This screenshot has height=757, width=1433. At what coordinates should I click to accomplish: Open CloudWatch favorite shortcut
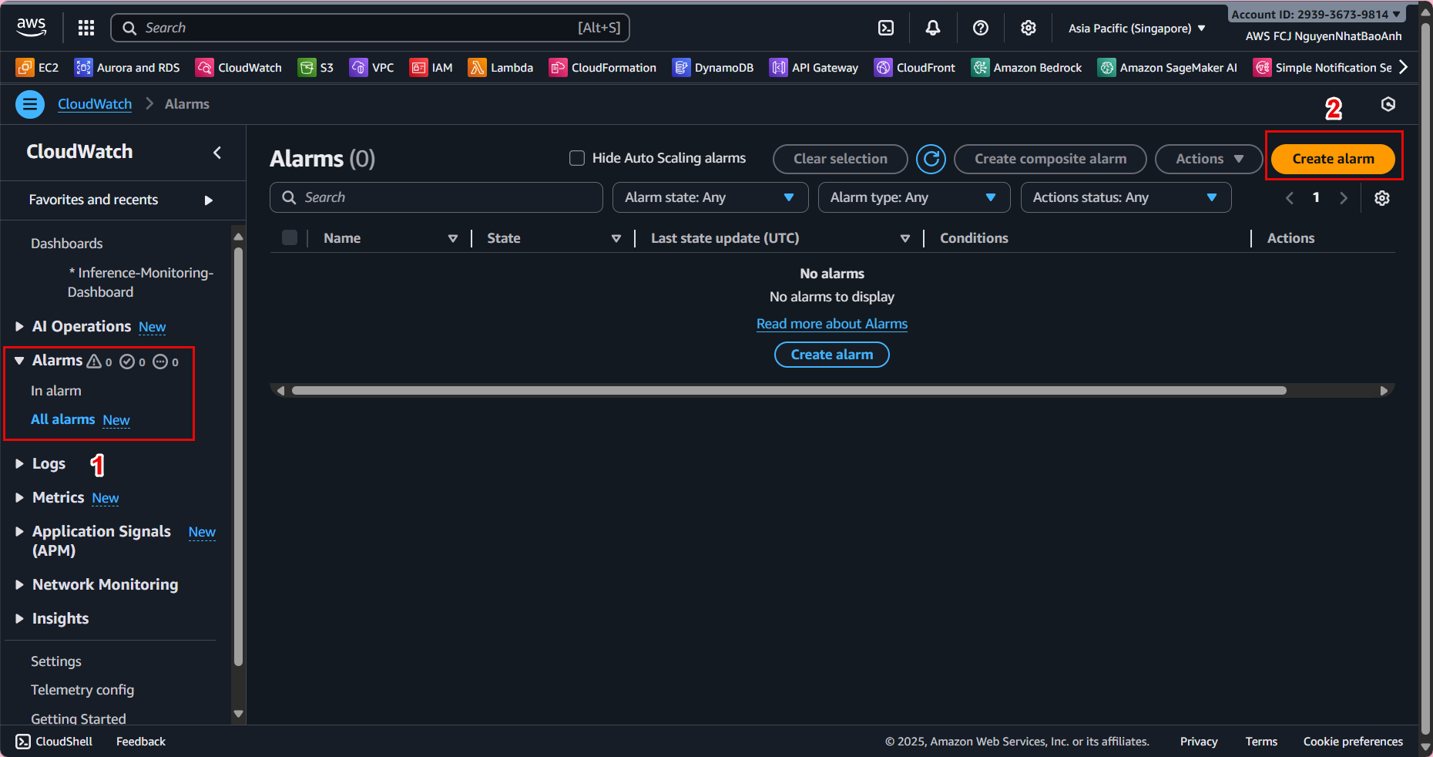(239, 68)
